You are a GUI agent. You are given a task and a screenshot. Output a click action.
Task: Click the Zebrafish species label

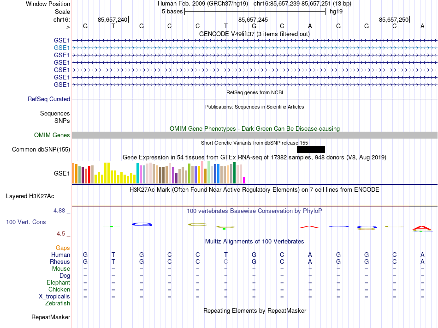(58, 303)
